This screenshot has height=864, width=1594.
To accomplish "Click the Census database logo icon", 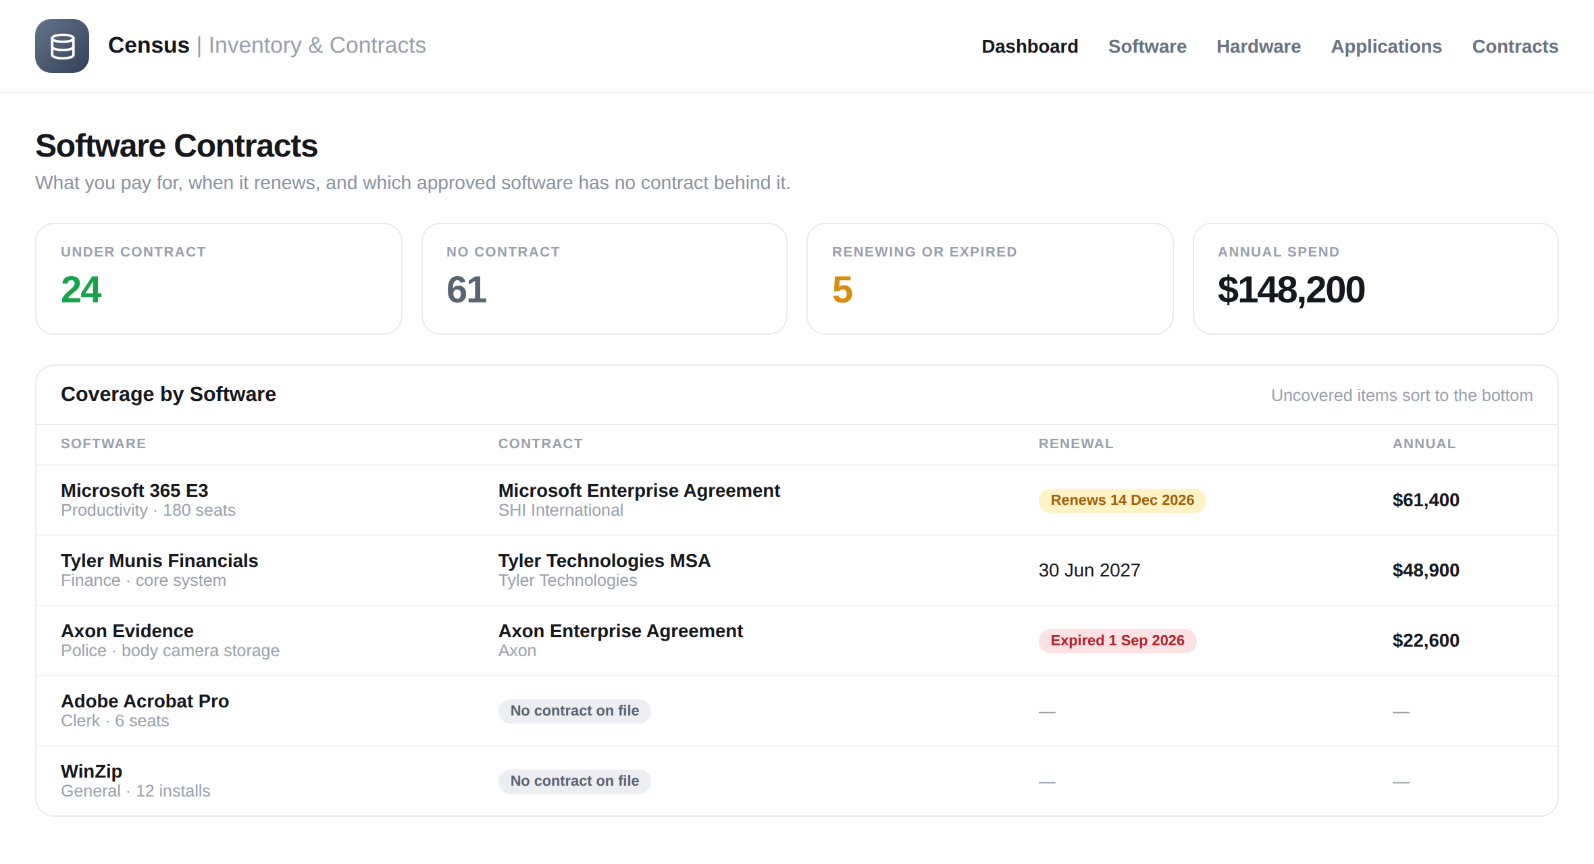I will (x=62, y=46).
